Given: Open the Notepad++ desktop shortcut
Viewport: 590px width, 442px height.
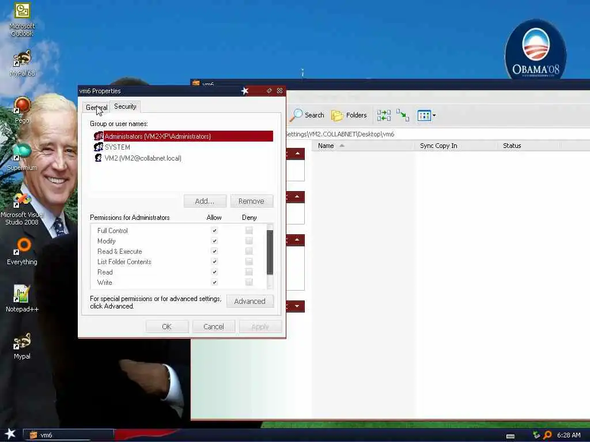Looking at the screenshot, I should click(22, 299).
